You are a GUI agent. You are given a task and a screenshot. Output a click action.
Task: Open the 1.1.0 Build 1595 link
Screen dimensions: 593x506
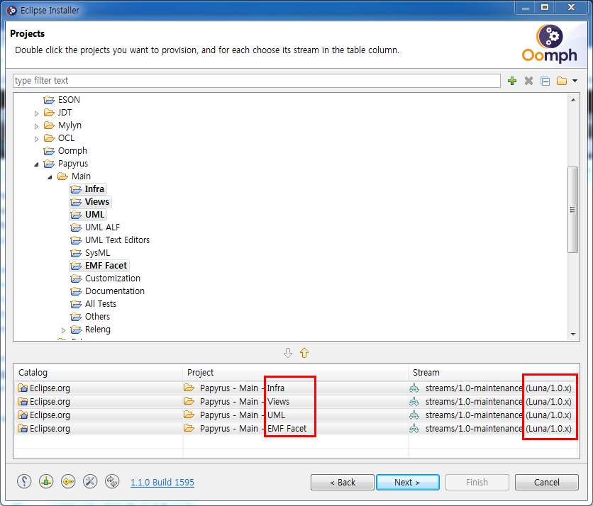(x=162, y=483)
